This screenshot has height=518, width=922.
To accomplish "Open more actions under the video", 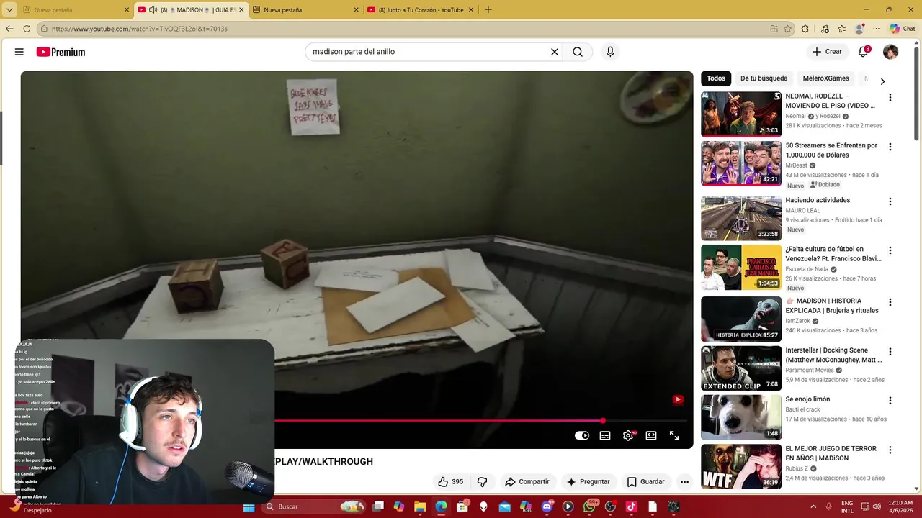I will pos(684,481).
